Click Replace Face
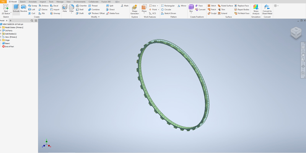The width and height of the screenshot is (306, 153). [x=242, y=6]
